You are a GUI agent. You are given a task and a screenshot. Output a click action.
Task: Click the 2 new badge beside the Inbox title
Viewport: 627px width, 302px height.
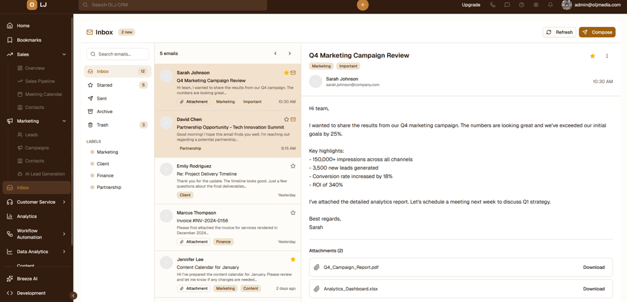point(126,32)
